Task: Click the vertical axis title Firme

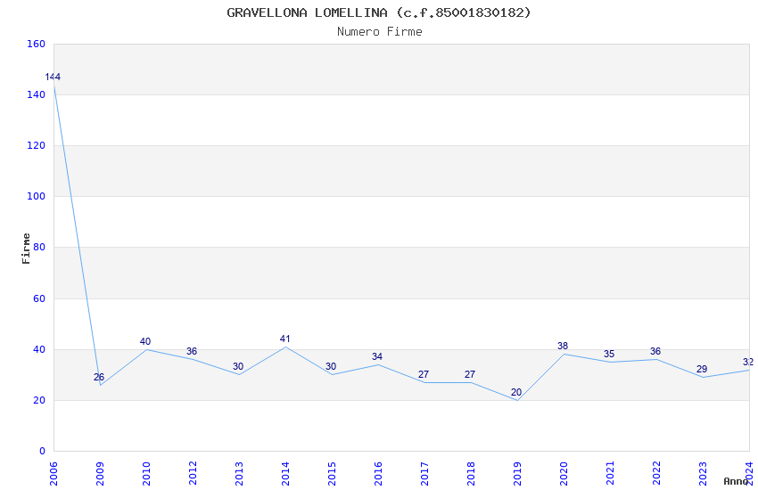Action: [26, 249]
